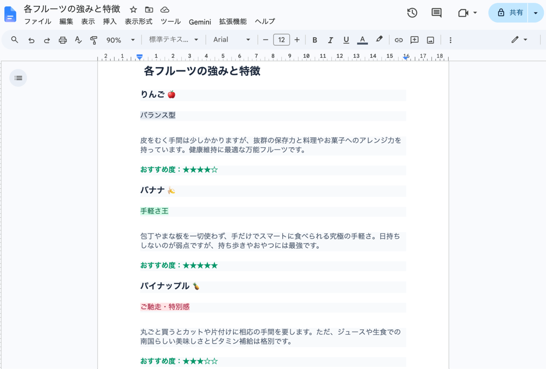Click the left indent ruler marker
Viewport: 546px width, 369px height.
pos(139,57)
